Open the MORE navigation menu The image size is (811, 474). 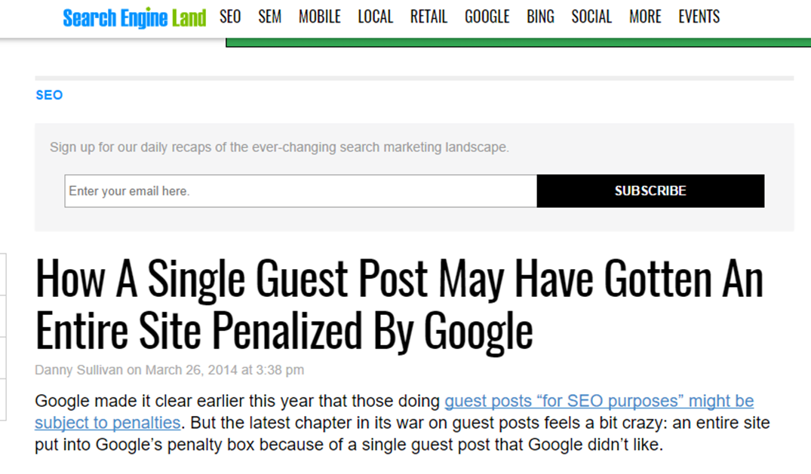(645, 17)
